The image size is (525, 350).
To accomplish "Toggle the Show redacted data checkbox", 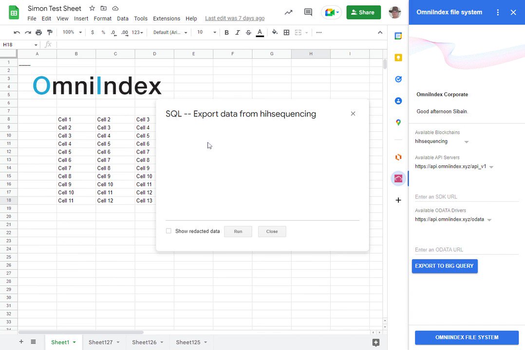I will click(169, 230).
